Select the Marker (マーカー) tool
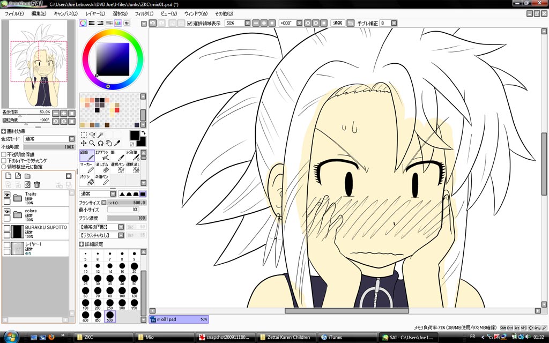 [87, 168]
